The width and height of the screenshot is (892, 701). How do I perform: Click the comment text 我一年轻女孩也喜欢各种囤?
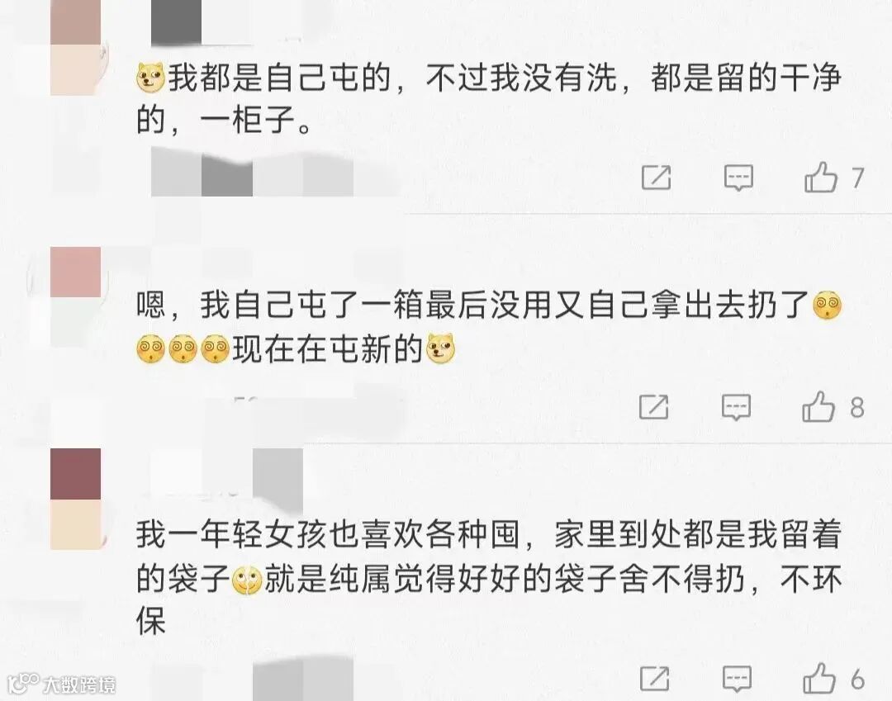pos(328,535)
